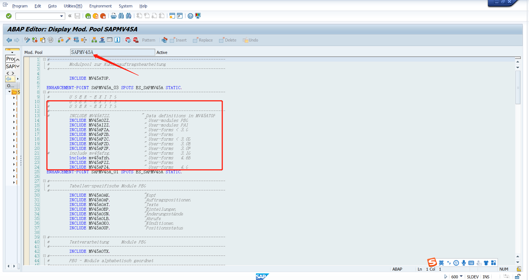529x280 pixels.
Task: Open layout settings with the colorful monitor icon
Action: coord(198,16)
